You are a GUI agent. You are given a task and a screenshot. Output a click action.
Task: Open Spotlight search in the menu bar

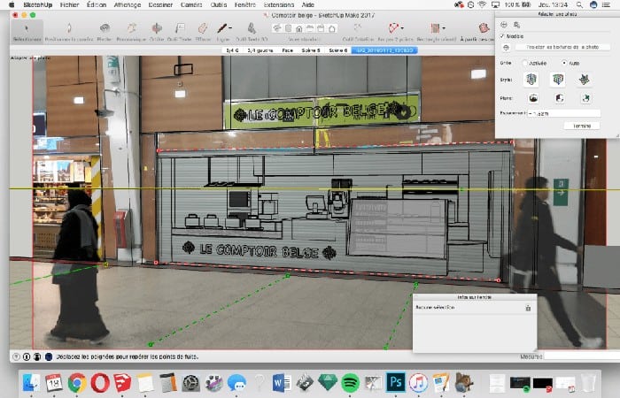(579, 4)
